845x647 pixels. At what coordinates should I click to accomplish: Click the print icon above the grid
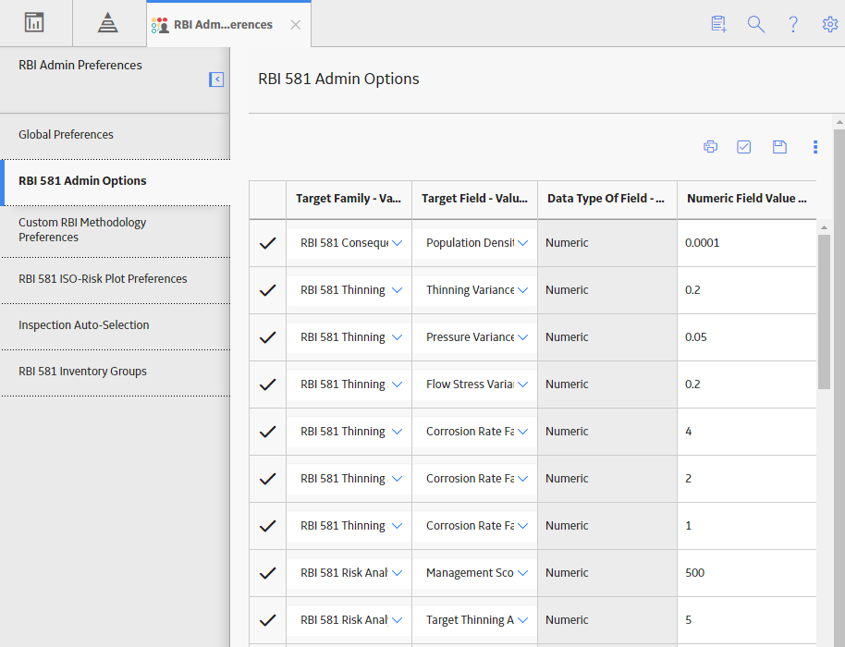710,147
